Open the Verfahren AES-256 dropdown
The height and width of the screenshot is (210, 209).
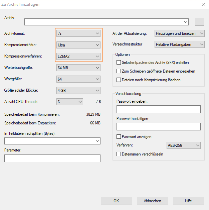click(184, 145)
